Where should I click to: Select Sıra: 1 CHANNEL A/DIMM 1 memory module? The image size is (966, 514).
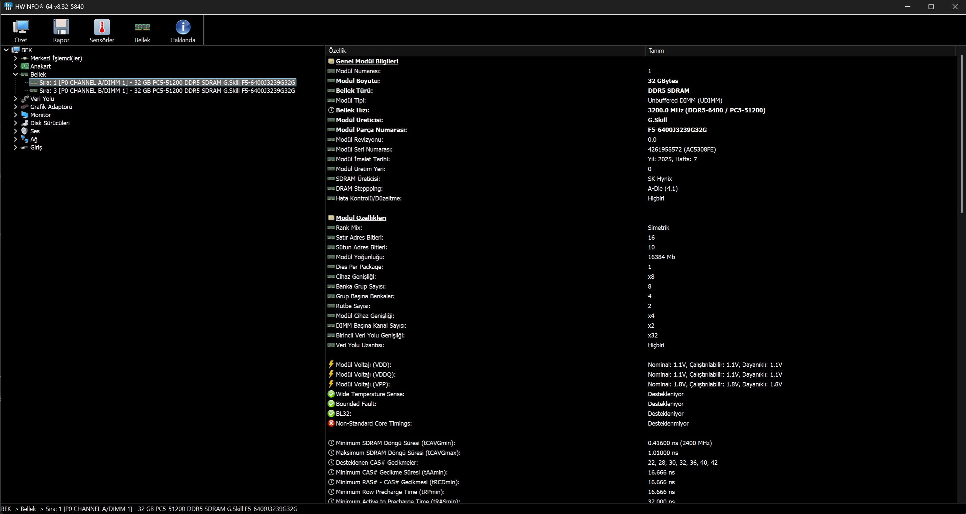[167, 82]
